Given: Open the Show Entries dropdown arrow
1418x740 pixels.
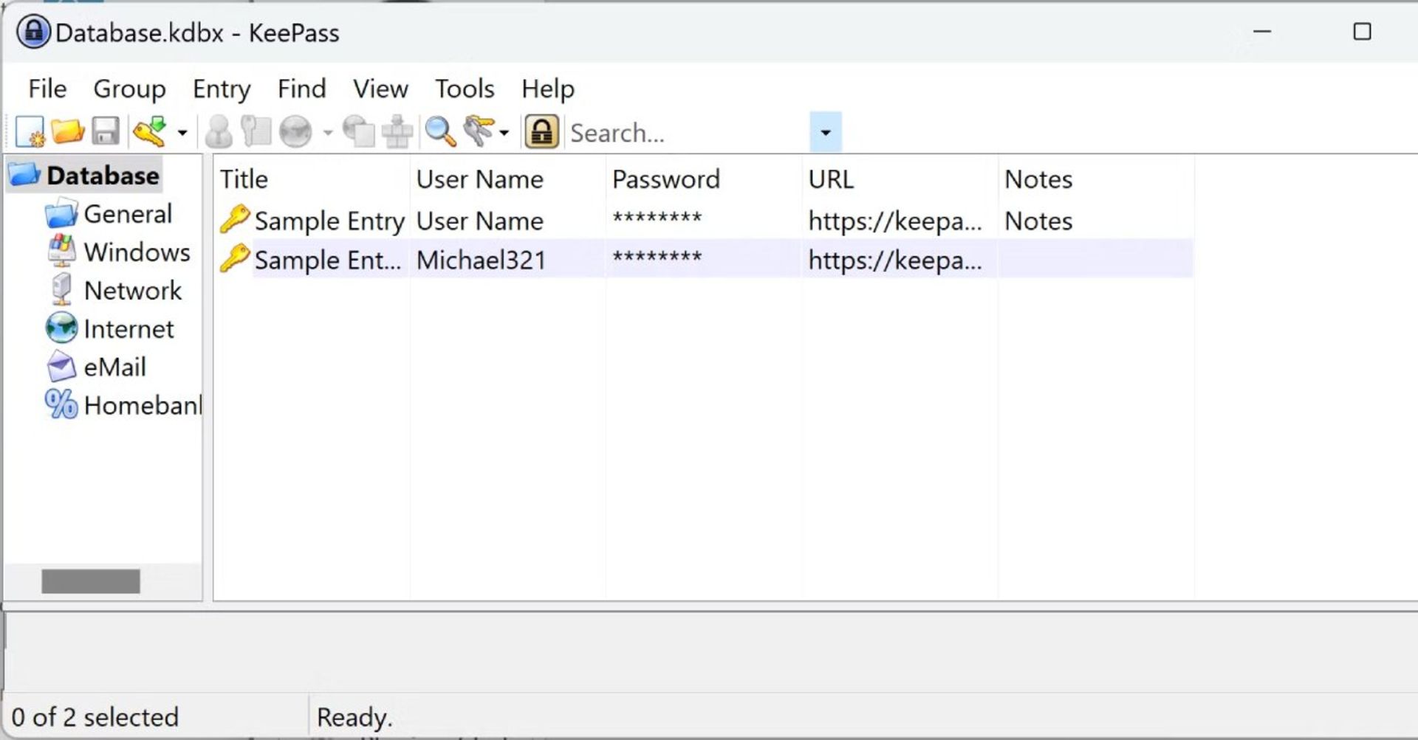Looking at the screenshot, I should click(x=504, y=133).
